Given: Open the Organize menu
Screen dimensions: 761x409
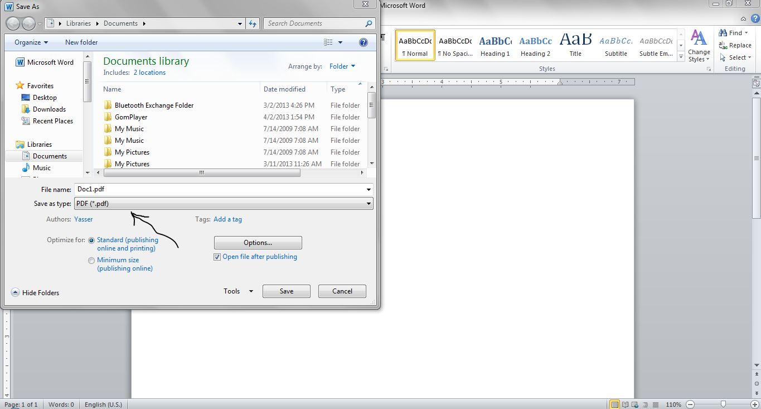Looking at the screenshot, I should (x=31, y=42).
